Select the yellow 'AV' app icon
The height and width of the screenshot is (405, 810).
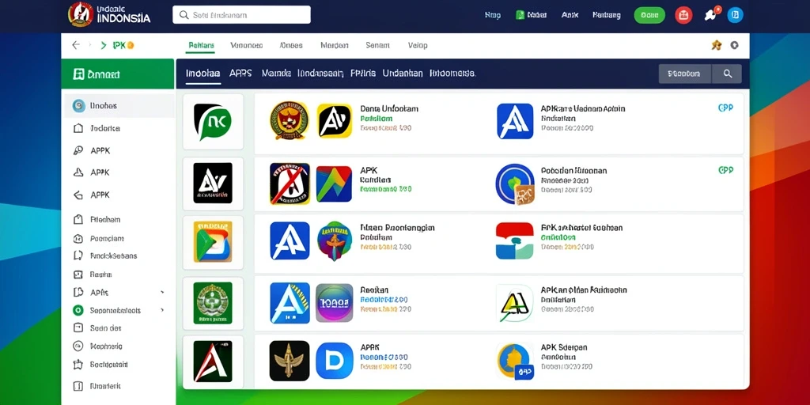pyautogui.click(x=335, y=121)
